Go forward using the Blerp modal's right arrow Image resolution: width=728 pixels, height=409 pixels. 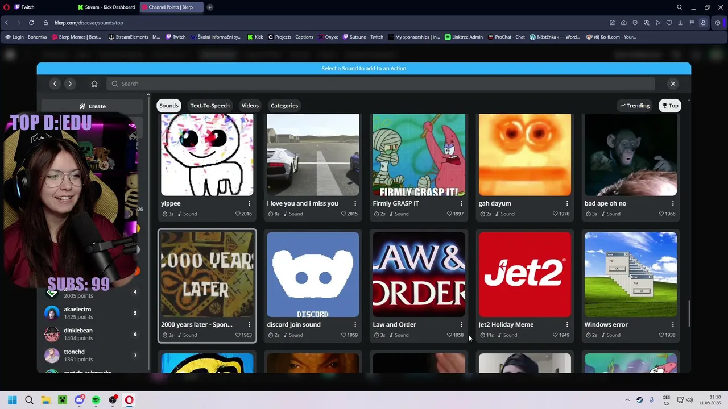70,84
